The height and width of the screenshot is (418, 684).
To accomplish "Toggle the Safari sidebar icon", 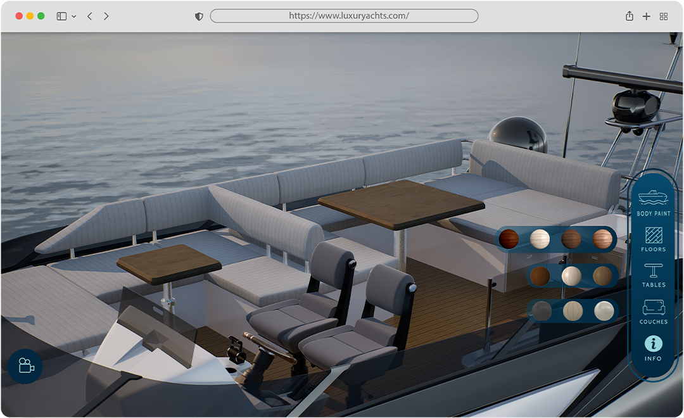I will (x=61, y=16).
